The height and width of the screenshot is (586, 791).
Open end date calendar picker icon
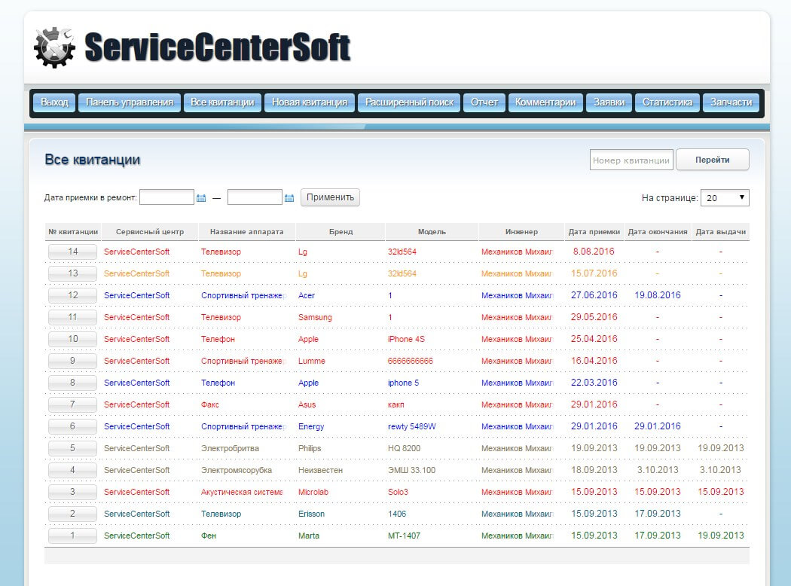(289, 197)
